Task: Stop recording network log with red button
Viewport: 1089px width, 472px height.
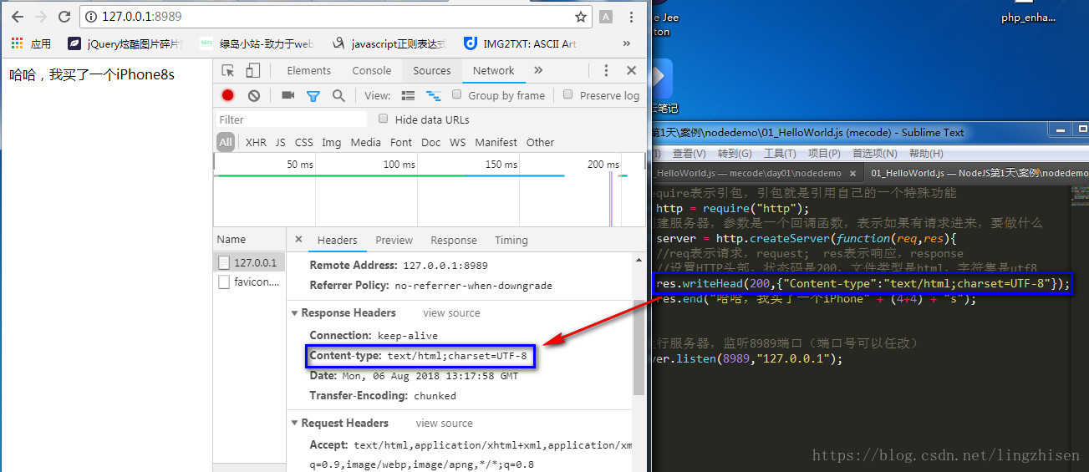Action: [227, 95]
